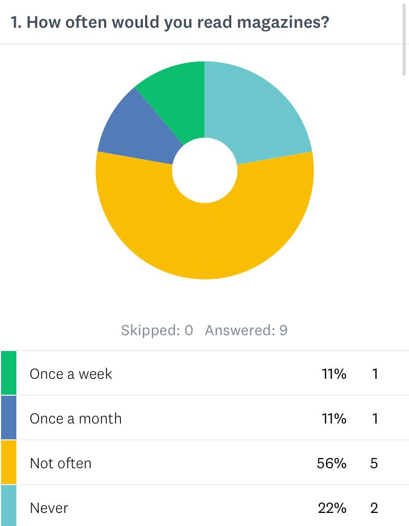Click the Not often row label
Viewport: 409px width, 526px height.
61,463
